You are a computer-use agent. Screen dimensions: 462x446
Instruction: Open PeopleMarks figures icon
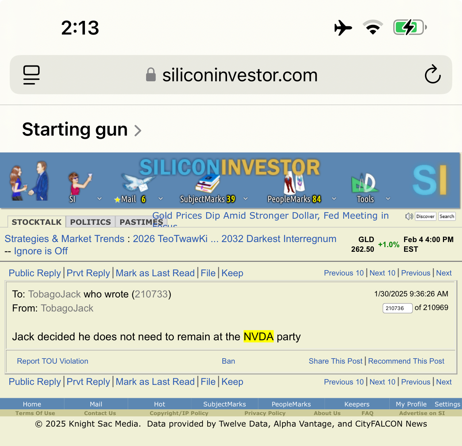tap(294, 182)
